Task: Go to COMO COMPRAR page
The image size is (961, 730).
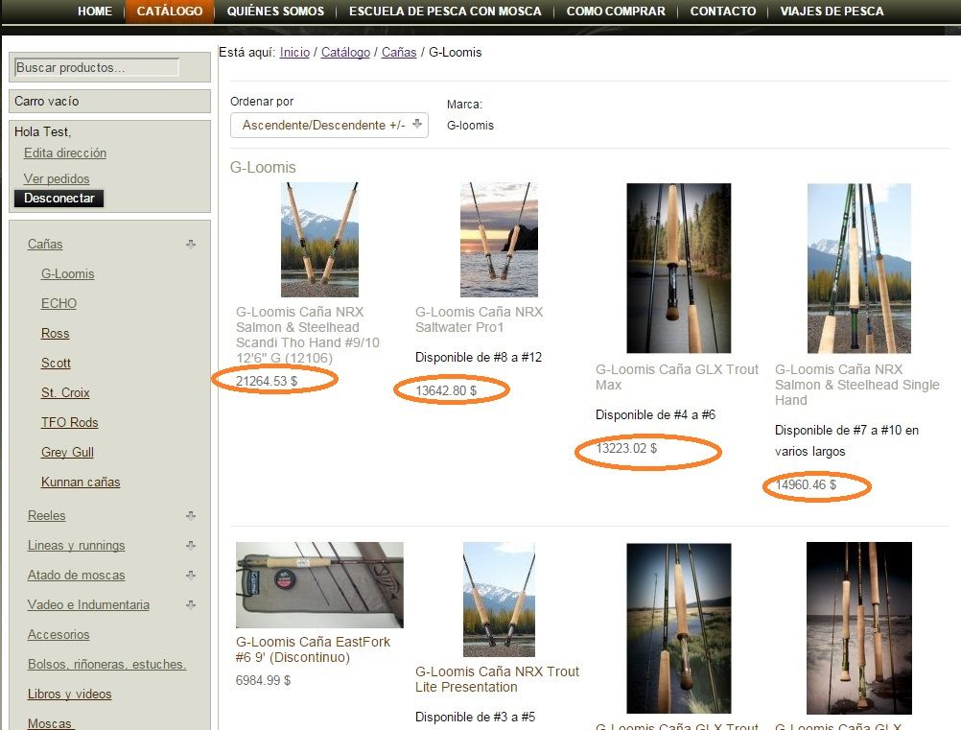Action: coord(616,12)
